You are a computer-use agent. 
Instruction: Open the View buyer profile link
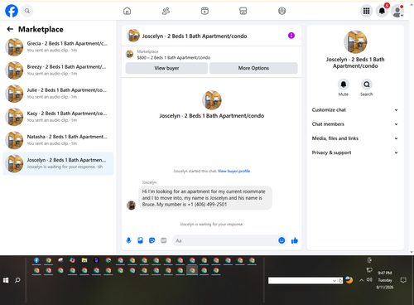click(x=233, y=171)
